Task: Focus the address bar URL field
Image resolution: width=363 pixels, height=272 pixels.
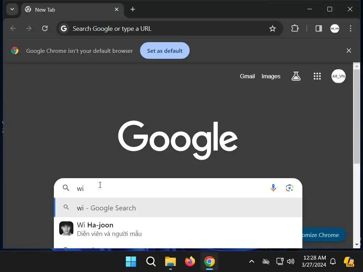Action: pyautogui.click(x=169, y=28)
